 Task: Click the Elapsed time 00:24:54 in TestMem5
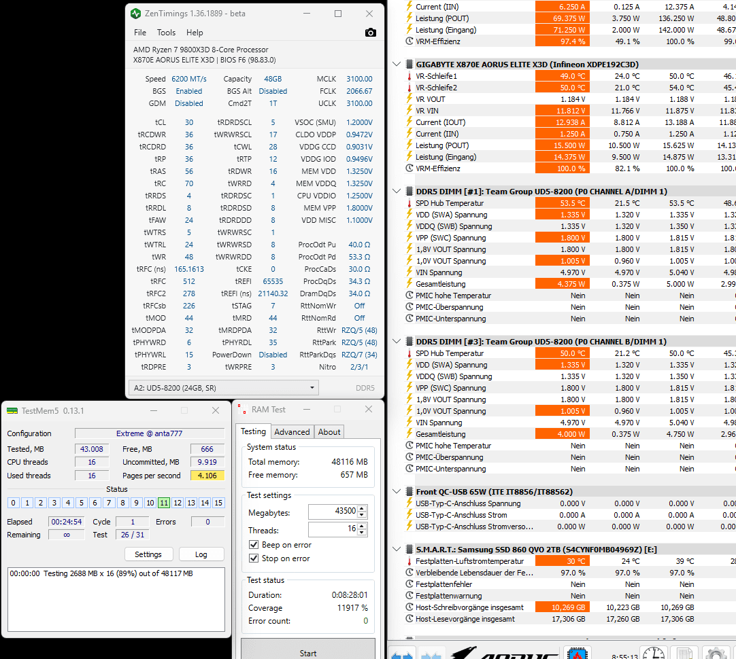coord(67,522)
